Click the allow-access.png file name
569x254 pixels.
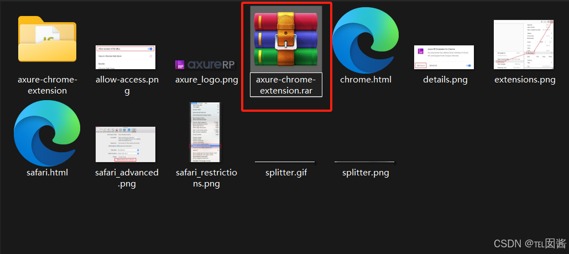(x=127, y=85)
